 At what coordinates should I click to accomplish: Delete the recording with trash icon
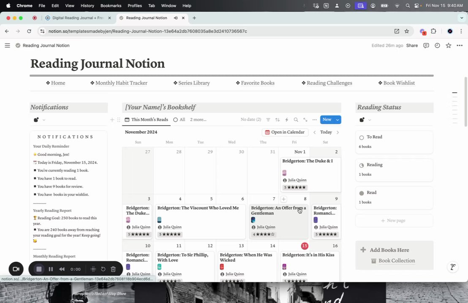coord(113,269)
